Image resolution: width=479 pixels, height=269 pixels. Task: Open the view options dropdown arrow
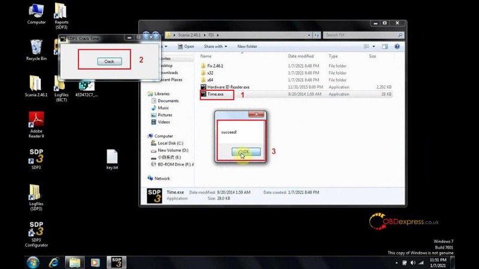tap(374, 47)
